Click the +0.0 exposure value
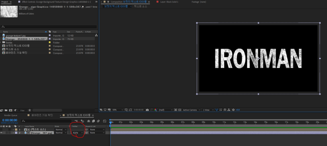327x146 pixels. (238, 110)
